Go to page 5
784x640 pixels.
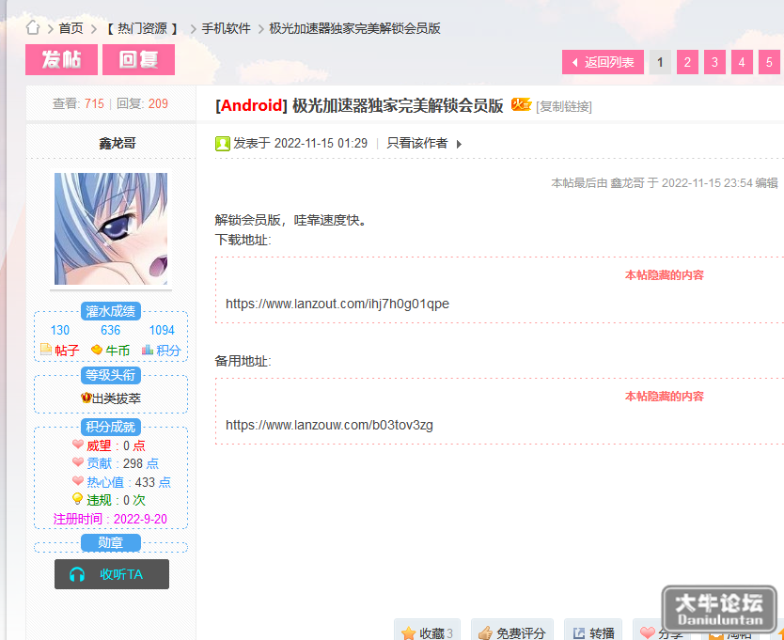pos(769,62)
